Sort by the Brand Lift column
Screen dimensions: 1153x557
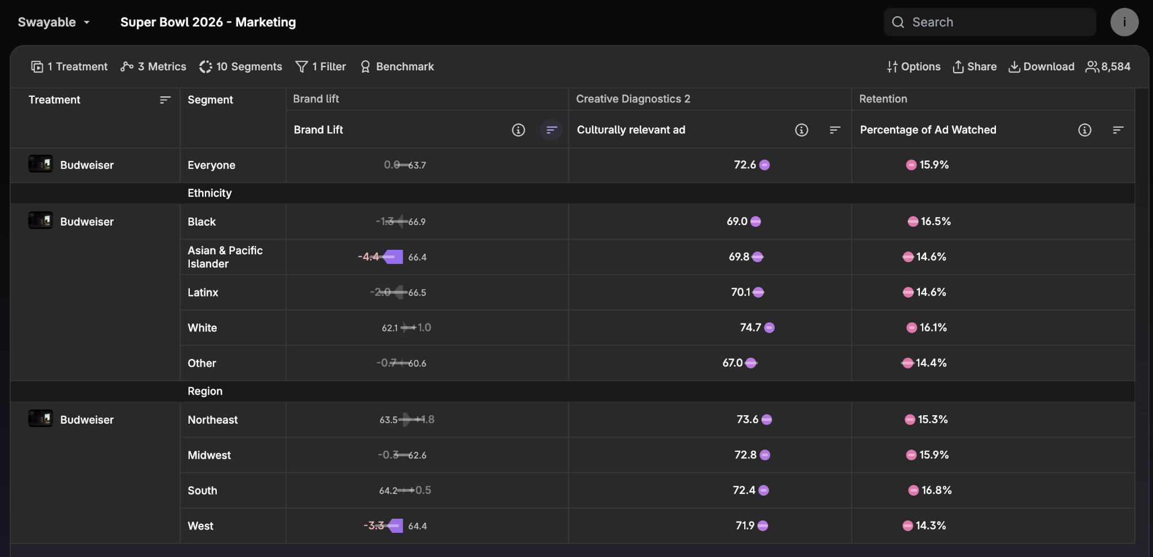[551, 130]
